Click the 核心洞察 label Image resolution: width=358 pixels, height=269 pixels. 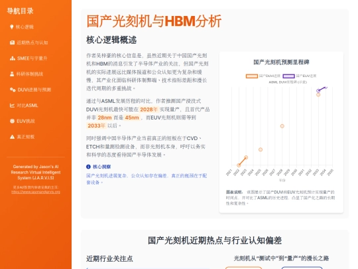(101, 167)
